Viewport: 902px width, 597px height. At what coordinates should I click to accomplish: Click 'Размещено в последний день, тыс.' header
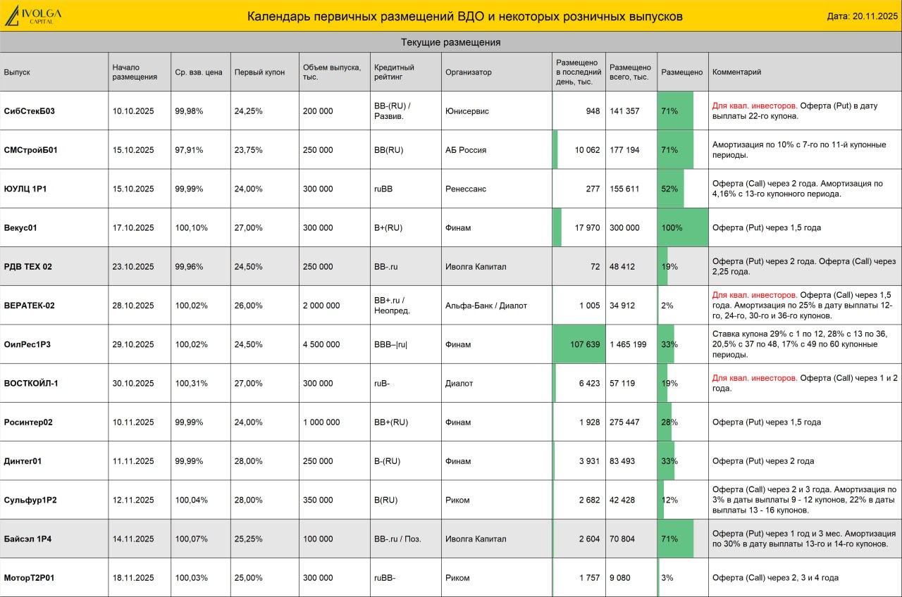(579, 72)
